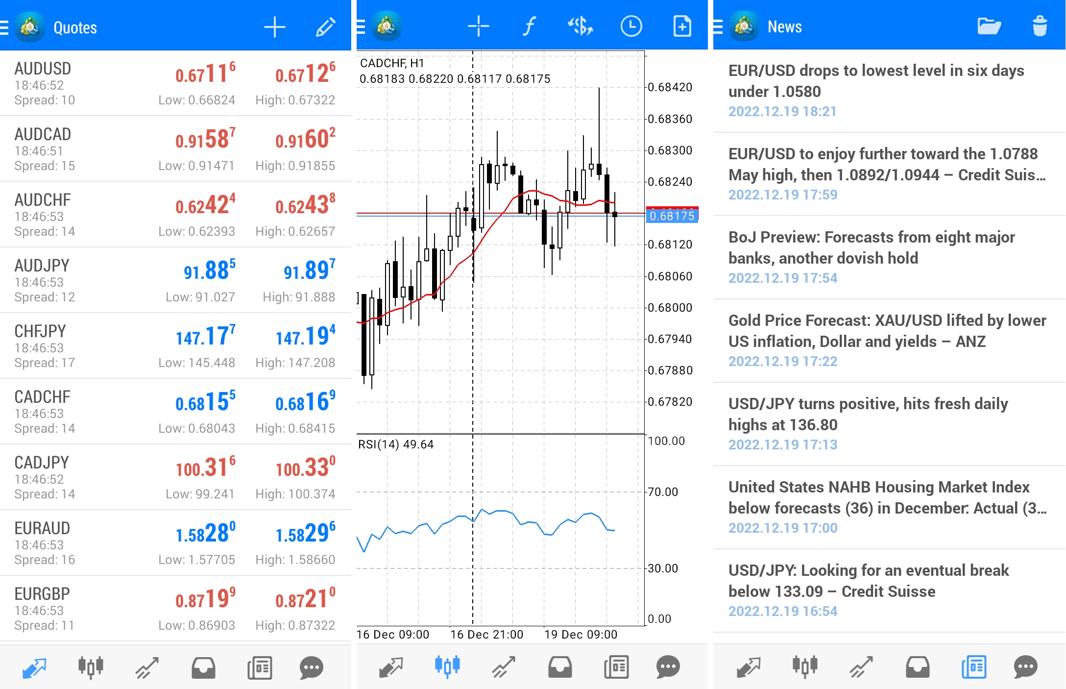The width and height of the screenshot is (1066, 689).
Task: Click AUDUSD bid price 0.67116
Action: click(x=205, y=74)
